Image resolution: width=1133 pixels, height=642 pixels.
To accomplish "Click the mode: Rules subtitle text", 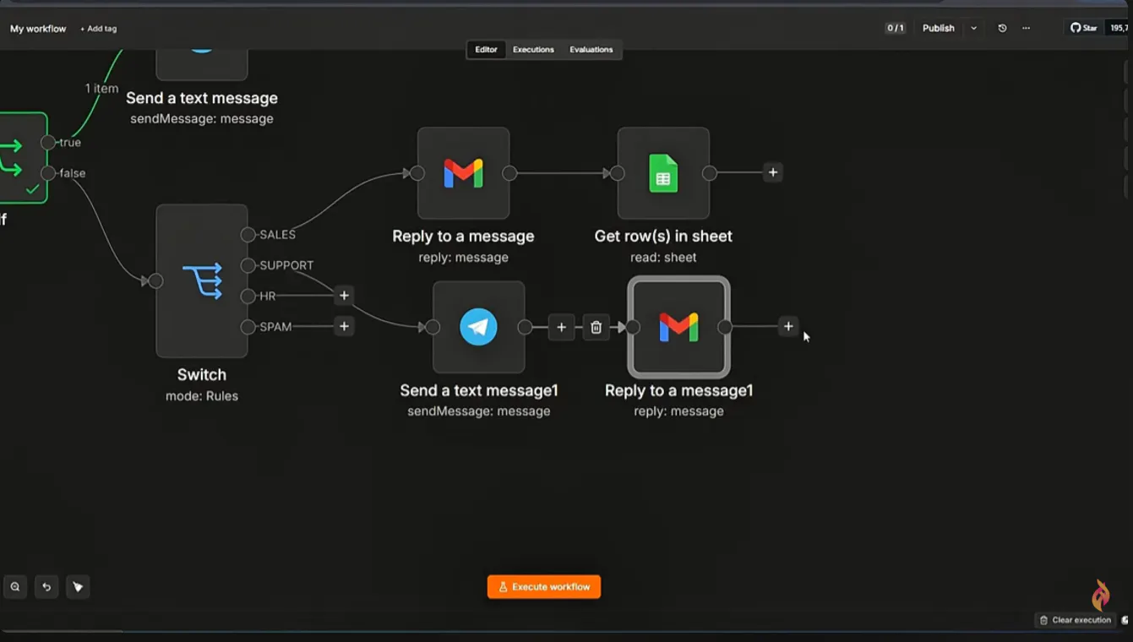I will click(x=202, y=395).
